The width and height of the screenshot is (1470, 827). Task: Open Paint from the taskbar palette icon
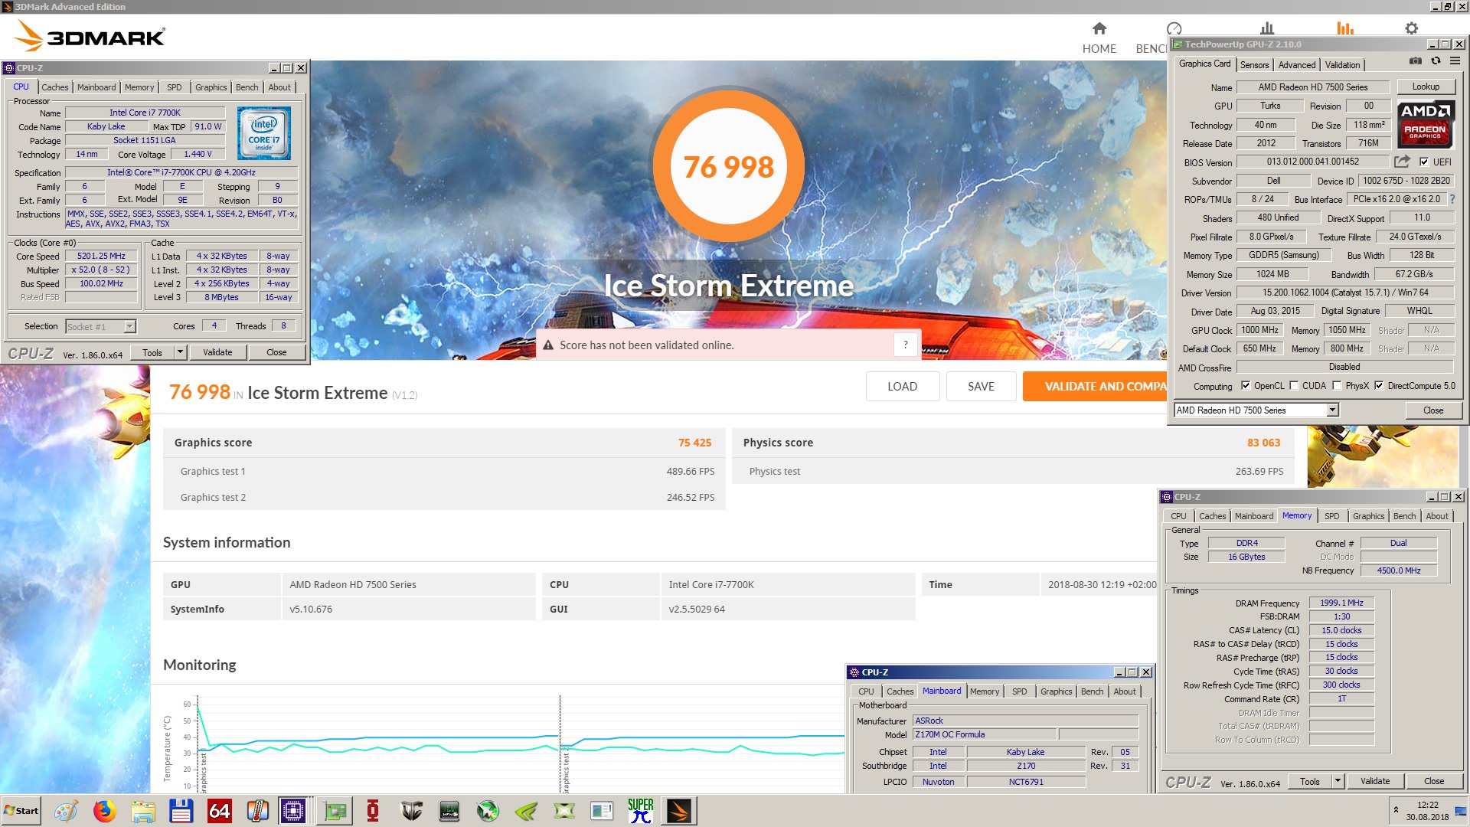[66, 811]
